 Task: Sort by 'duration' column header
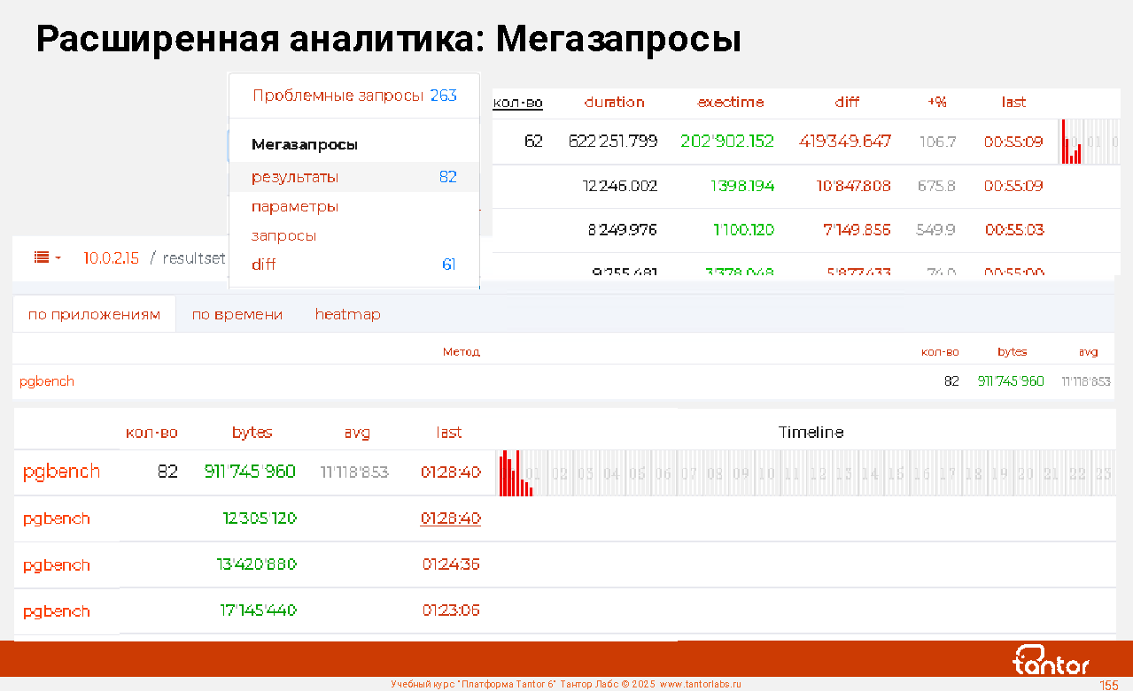(x=614, y=103)
